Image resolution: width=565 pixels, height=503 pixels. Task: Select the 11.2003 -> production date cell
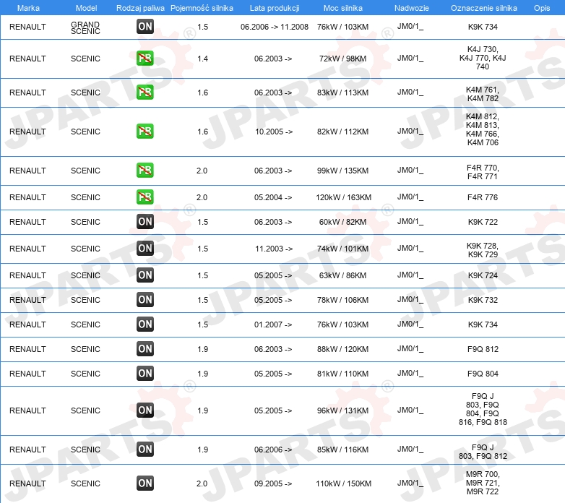(274, 249)
